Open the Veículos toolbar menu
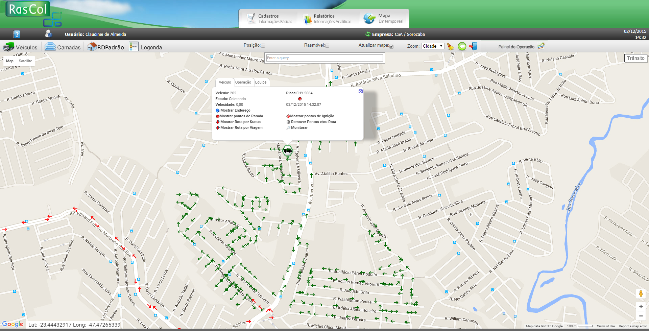Image resolution: width=649 pixels, height=331 pixels. [20, 47]
